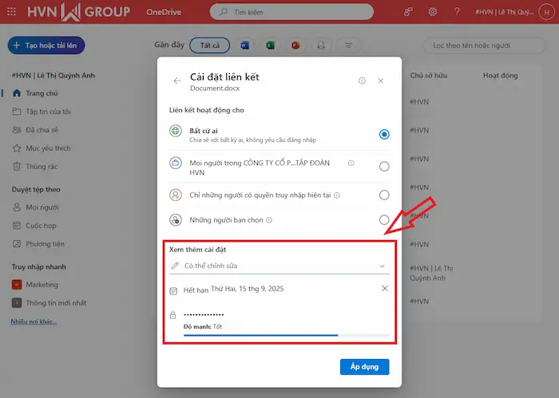
Task: Select Những người bạn chọn radio button
Action: tap(384, 219)
